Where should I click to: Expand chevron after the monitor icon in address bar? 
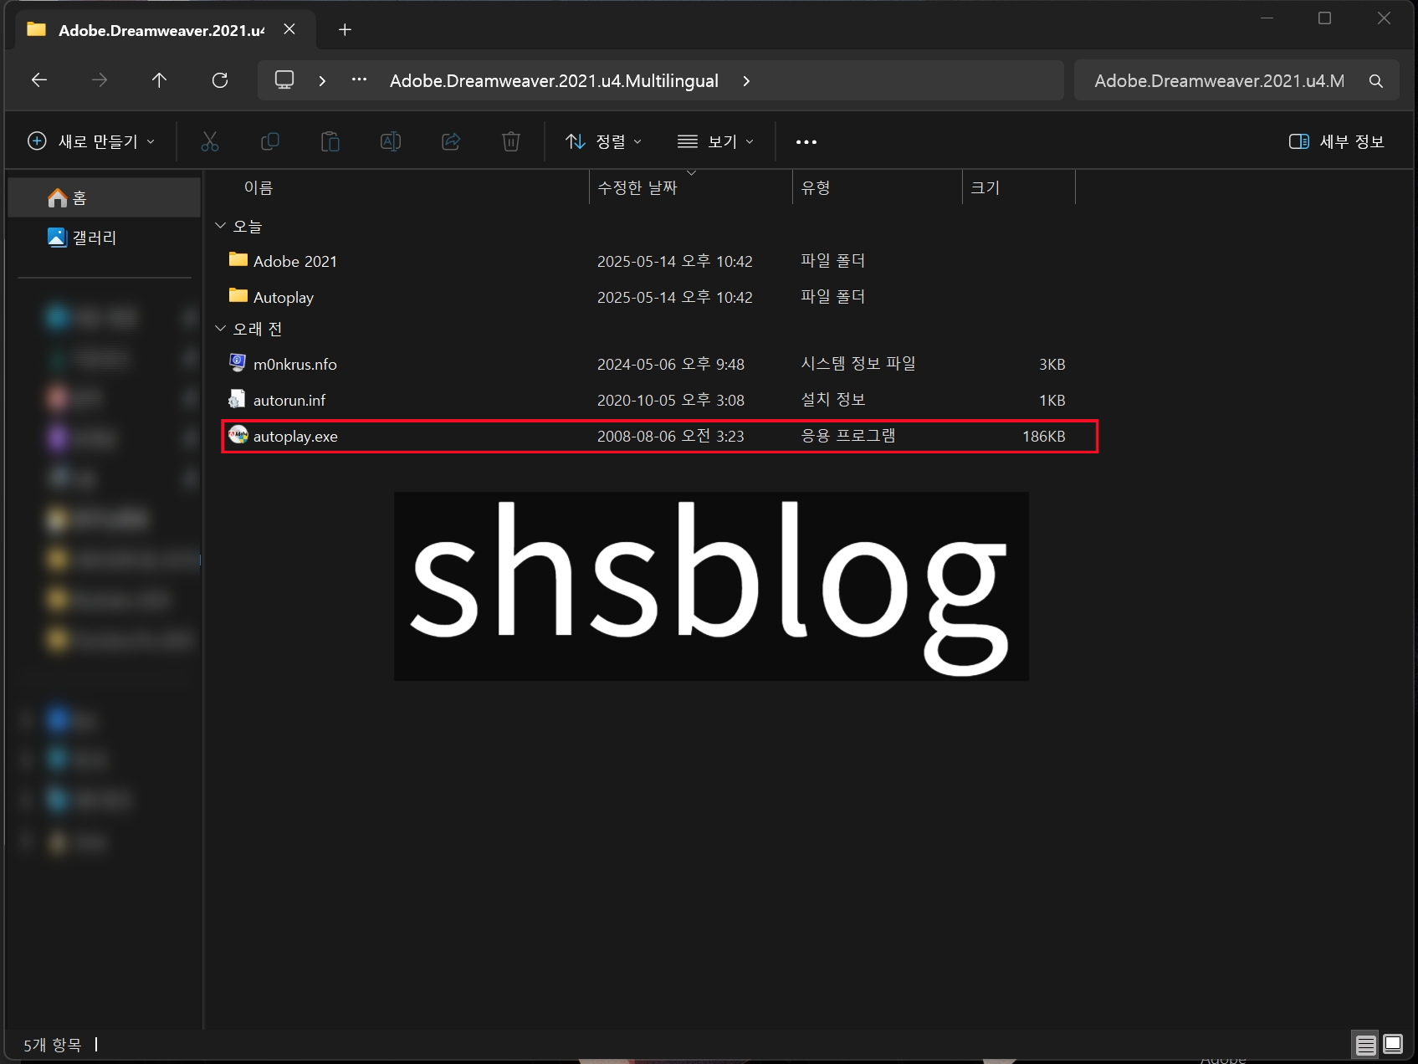point(322,80)
